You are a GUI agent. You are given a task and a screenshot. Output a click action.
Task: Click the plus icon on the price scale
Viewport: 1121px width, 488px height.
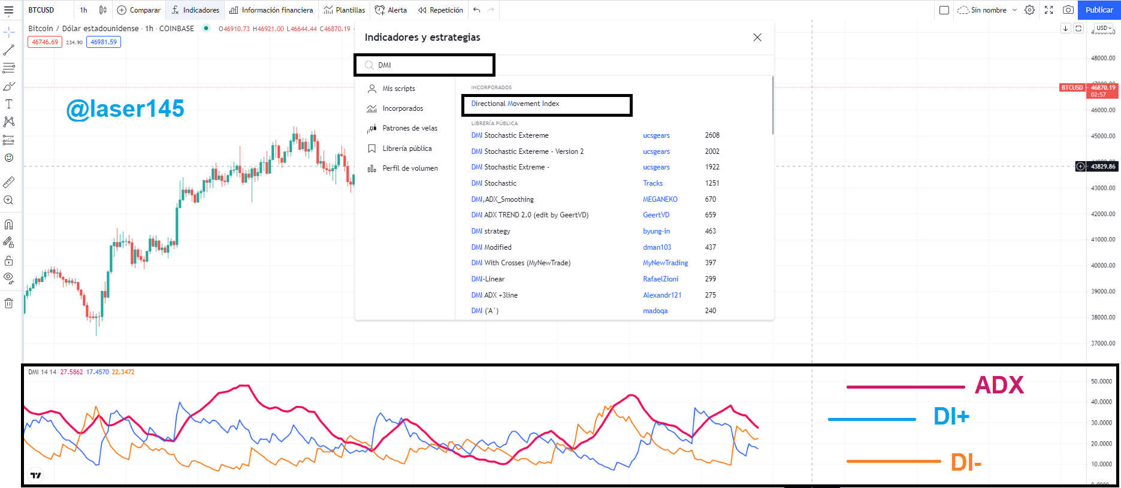(1080, 166)
